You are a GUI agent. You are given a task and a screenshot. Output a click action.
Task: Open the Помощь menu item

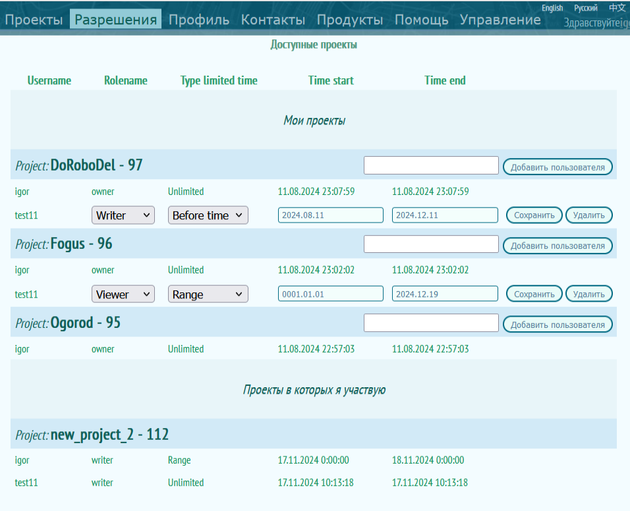421,20
